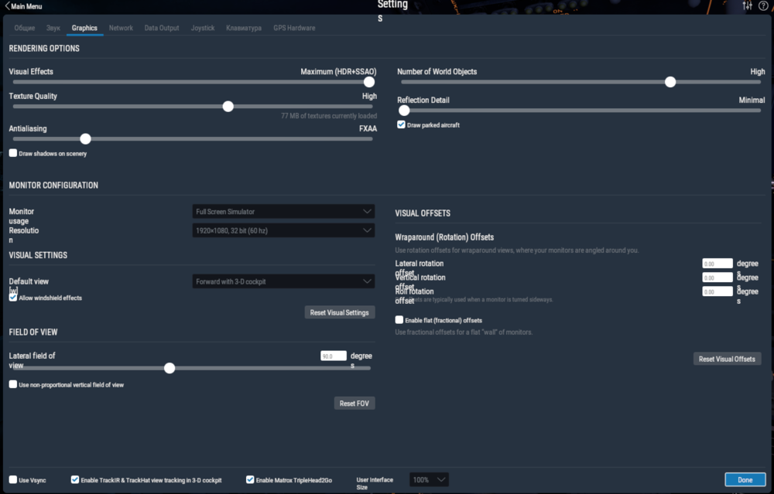Select the Graphics tab
Screen dimensions: 774x494
point(84,28)
